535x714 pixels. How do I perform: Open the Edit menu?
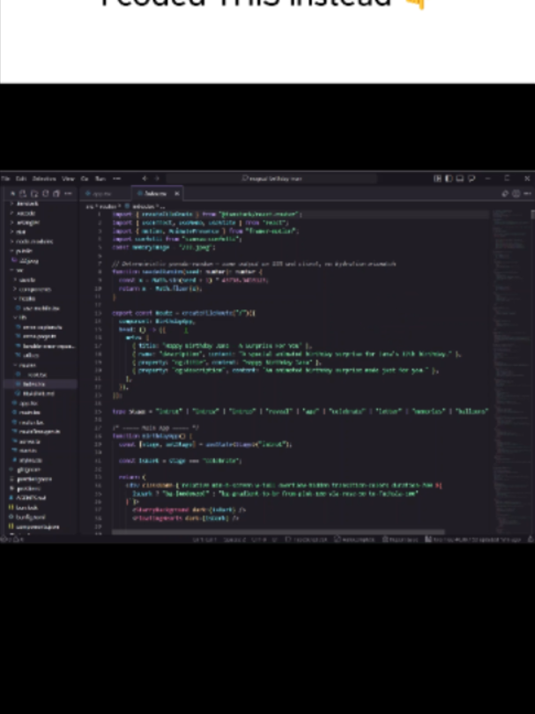(21, 178)
